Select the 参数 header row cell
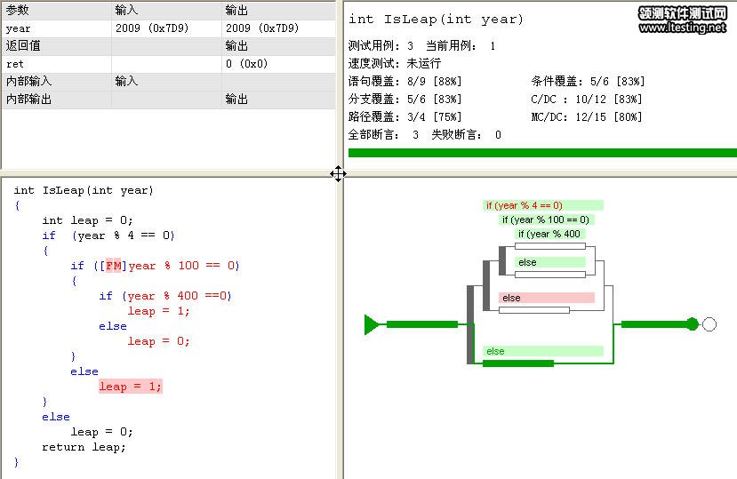This screenshot has width=737, height=479. tap(18, 11)
